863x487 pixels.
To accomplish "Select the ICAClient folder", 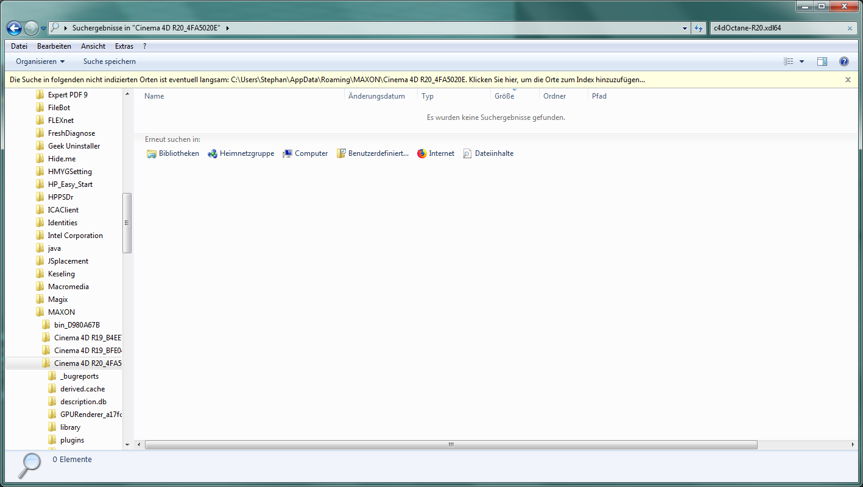I will pyautogui.click(x=63, y=210).
